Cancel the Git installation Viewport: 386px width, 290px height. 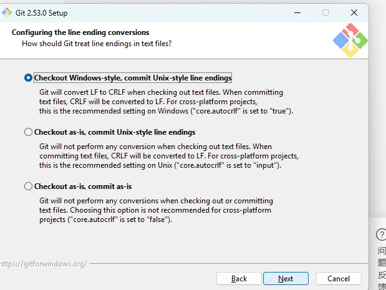[339, 278]
